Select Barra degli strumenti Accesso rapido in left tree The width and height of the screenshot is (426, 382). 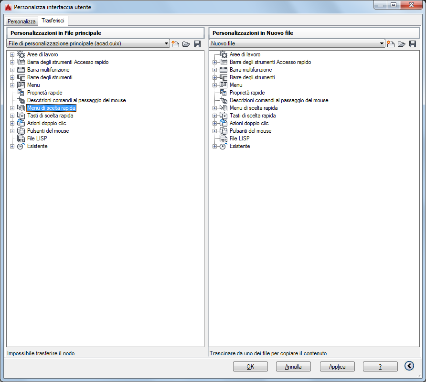pyautogui.click(x=68, y=62)
